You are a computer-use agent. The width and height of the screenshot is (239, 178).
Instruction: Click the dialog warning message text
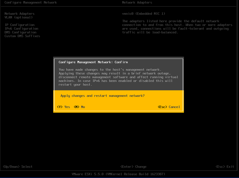coord(118,77)
